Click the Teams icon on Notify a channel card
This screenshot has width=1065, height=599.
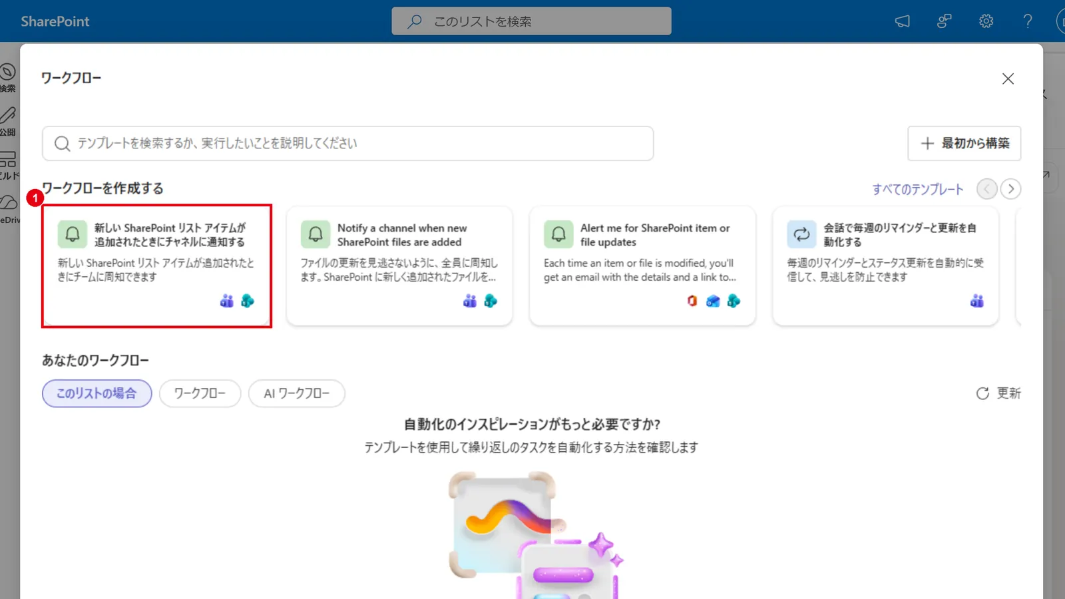point(470,301)
